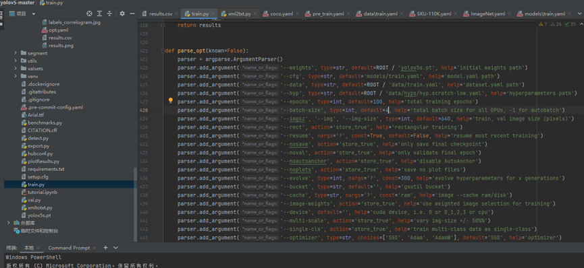Click the collapse all icon in project toolbar

click(x=109, y=13)
